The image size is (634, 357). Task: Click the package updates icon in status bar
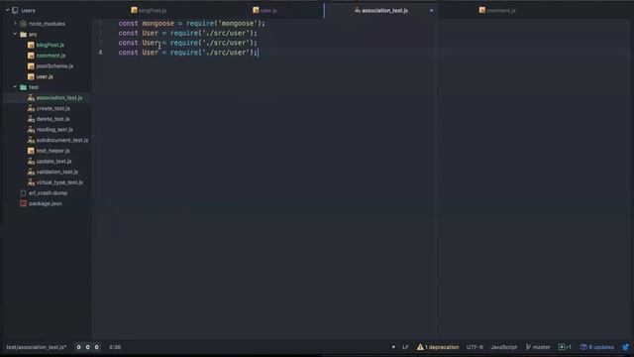point(583,347)
